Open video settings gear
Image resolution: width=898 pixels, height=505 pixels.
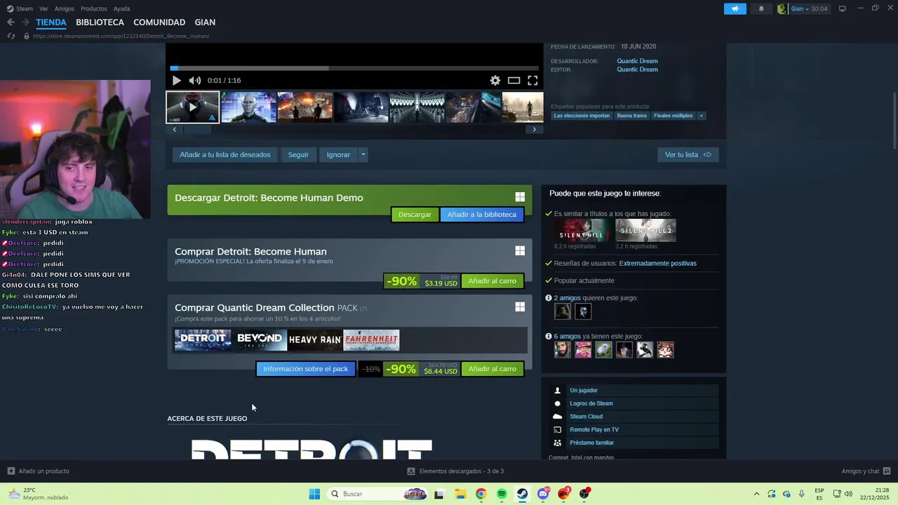coord(495,80)
